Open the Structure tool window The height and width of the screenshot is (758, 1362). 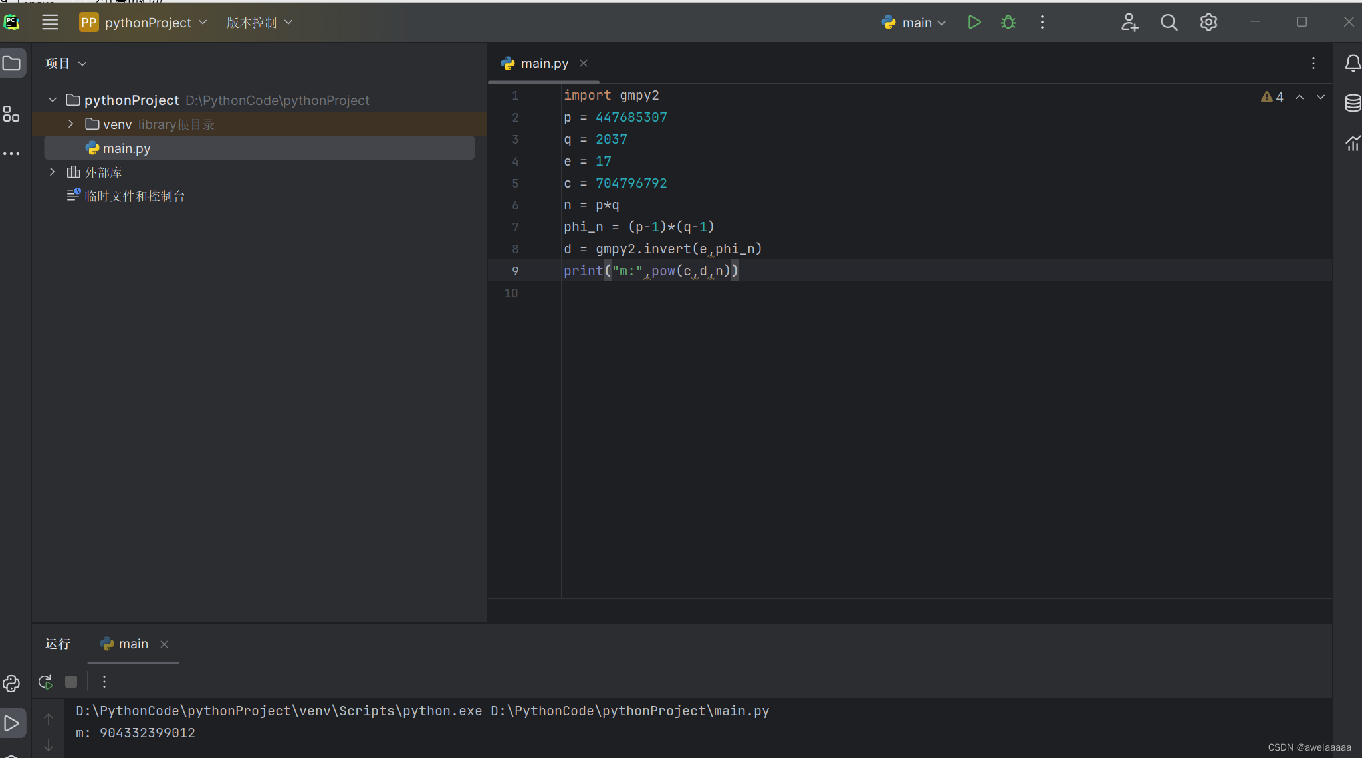coord(11,114)
